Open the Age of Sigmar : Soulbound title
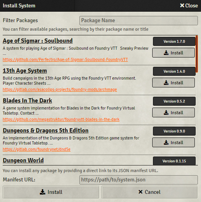The image size is (201, 202). 38,41
